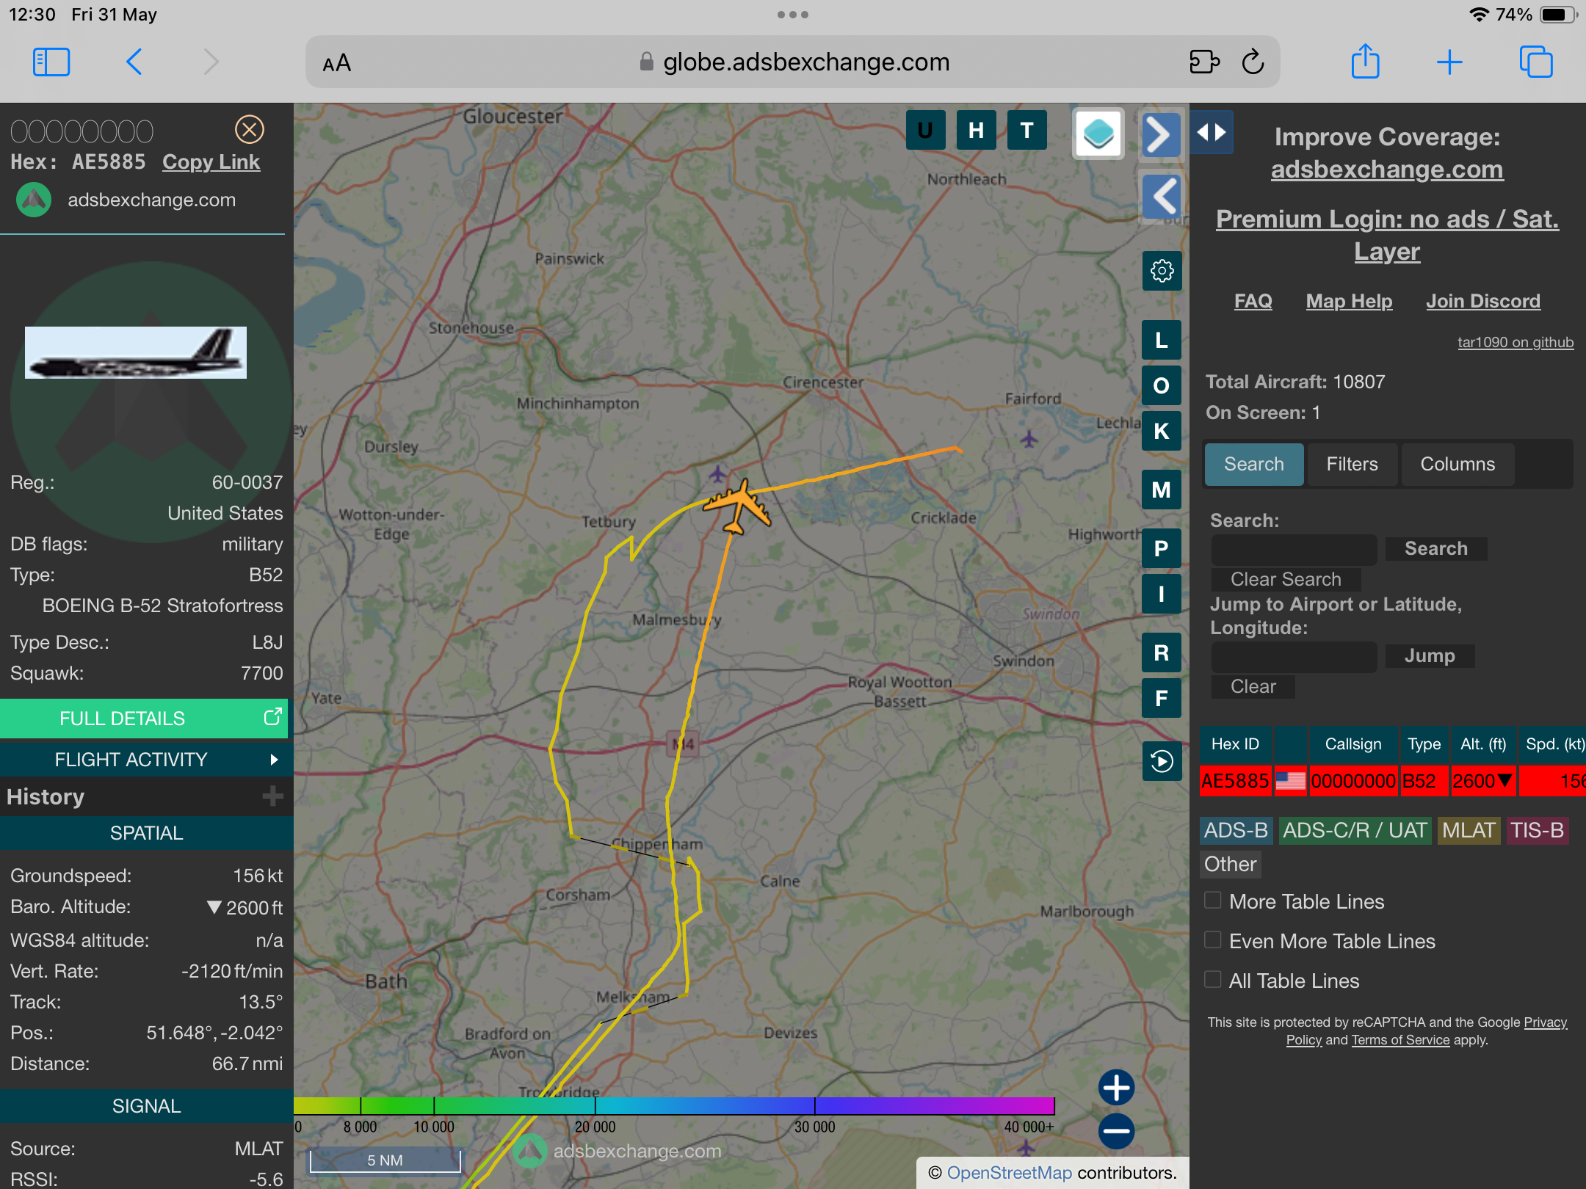Open the Safari sidebar panel
The image size is (1586, 1189).
tap(51, 62)
